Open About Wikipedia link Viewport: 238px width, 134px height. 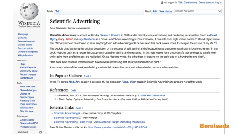[x=28, y=67]
